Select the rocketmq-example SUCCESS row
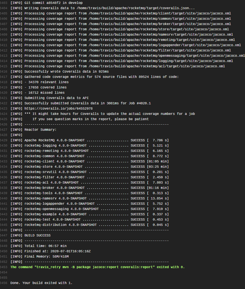 coord(89,214)
